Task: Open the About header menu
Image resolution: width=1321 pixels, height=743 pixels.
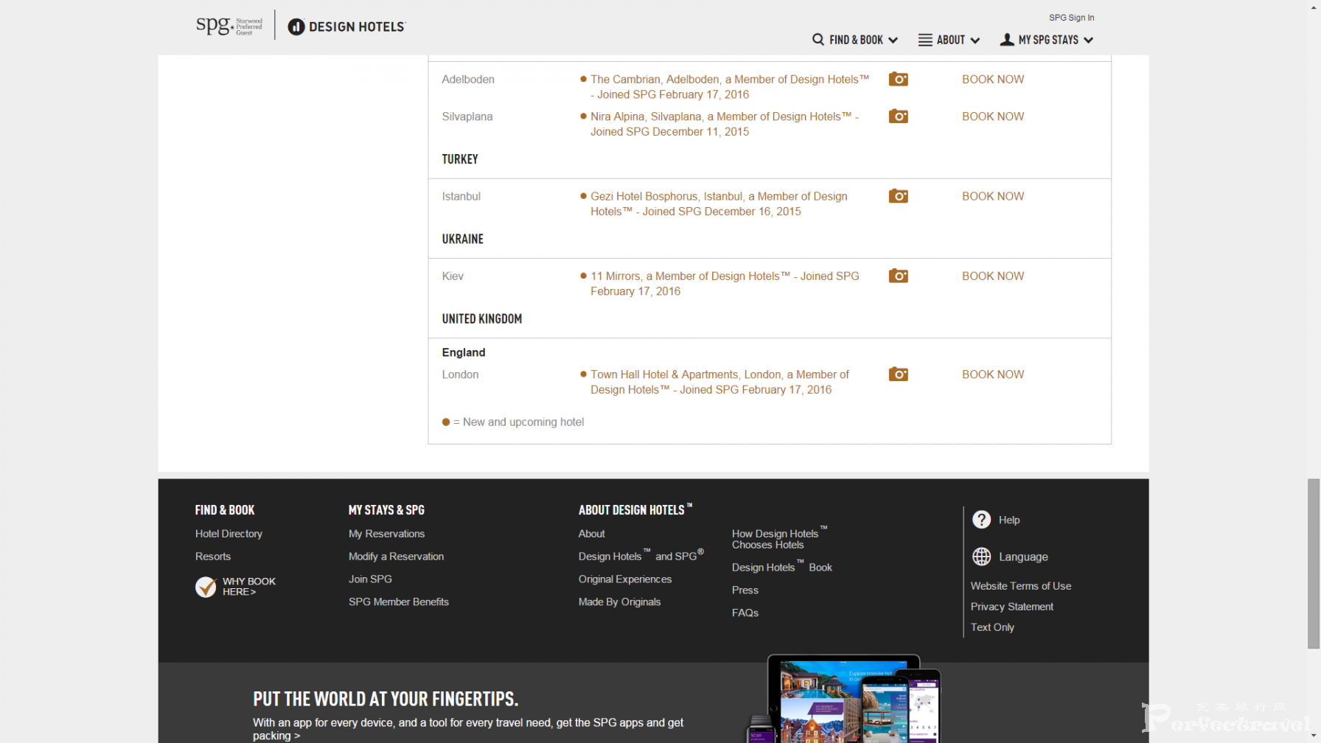Action: (949, 40)
